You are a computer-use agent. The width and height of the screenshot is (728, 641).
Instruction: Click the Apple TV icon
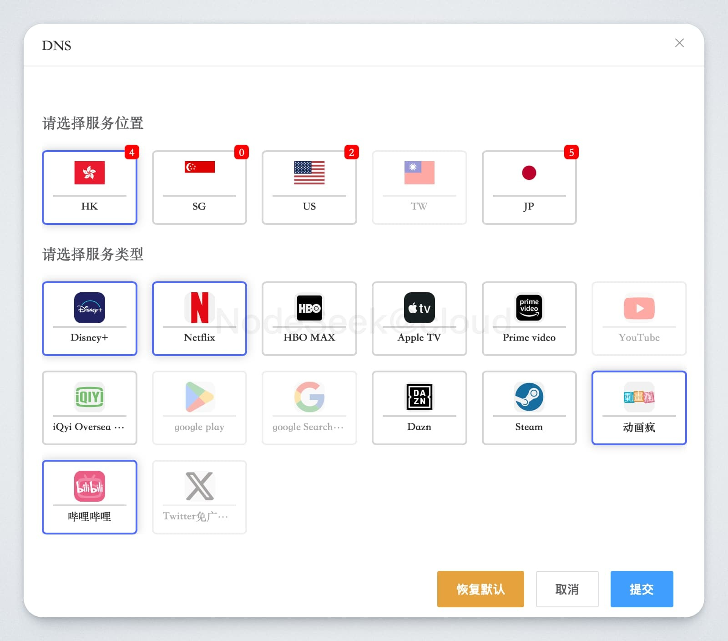click(419, 308)
